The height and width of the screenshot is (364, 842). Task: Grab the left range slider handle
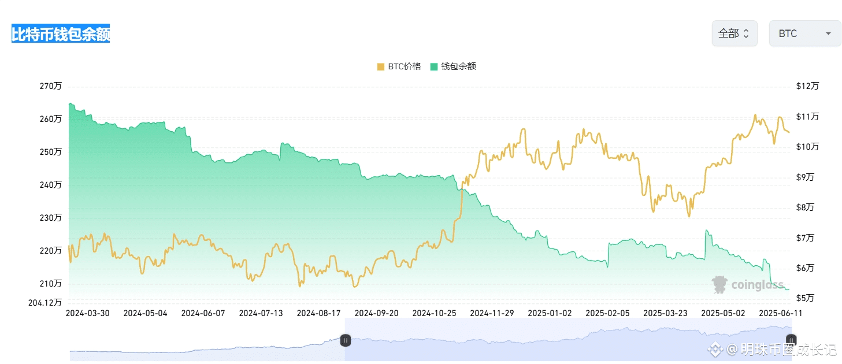345,340
